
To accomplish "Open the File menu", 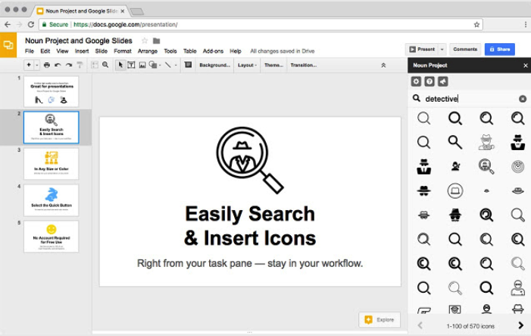I will [x=30, y=52].
